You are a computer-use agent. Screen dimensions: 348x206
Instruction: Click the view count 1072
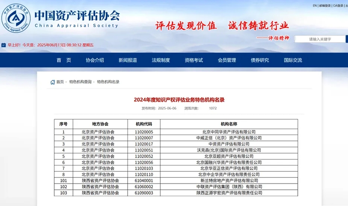213,108
